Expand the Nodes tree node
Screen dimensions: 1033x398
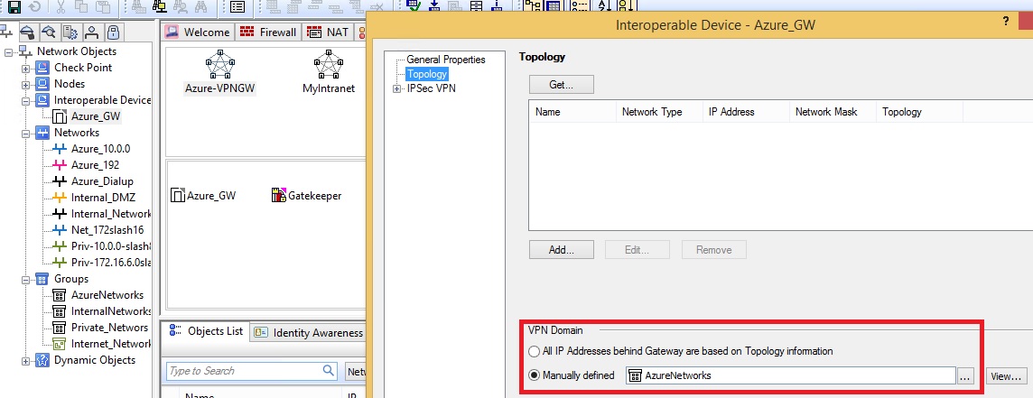25,84
